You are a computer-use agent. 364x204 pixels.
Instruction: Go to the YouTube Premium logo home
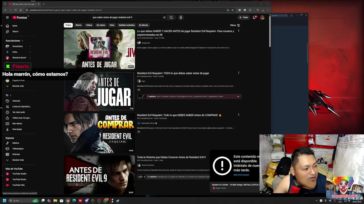click(20, 17)
